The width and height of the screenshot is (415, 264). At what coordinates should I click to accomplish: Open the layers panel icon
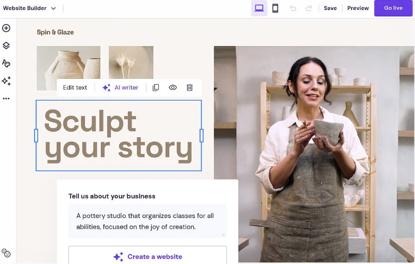point(6,45)
